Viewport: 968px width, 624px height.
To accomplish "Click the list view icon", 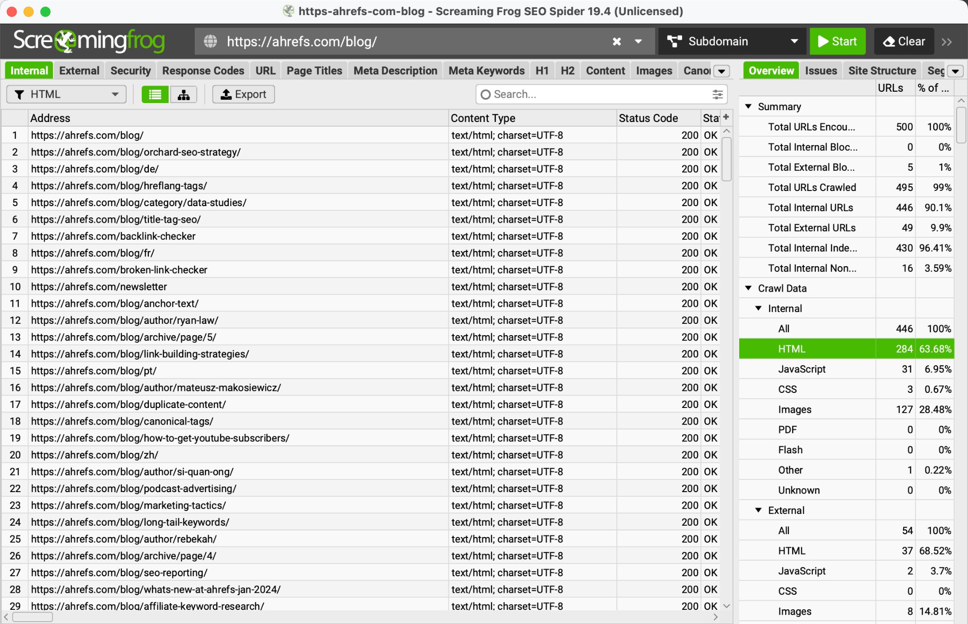I will (154, 94).
